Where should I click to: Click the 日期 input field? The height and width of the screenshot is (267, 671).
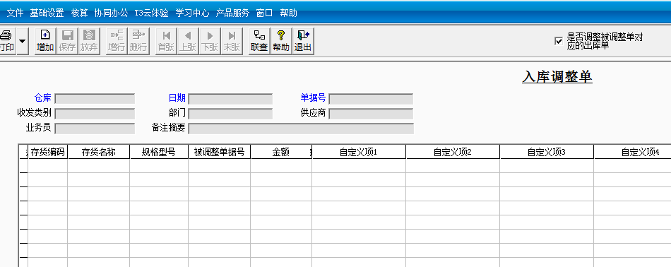[230, 99]
